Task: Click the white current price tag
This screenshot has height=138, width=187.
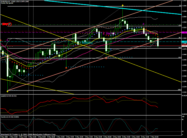Action: click(x=184, y=46)
